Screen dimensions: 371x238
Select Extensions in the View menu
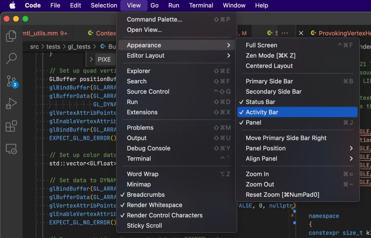point(176,112)
